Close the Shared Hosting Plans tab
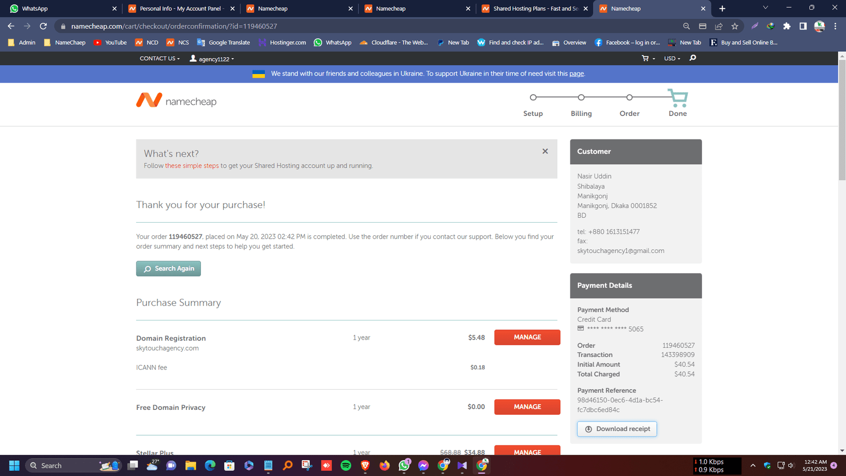 pos(585,8)
